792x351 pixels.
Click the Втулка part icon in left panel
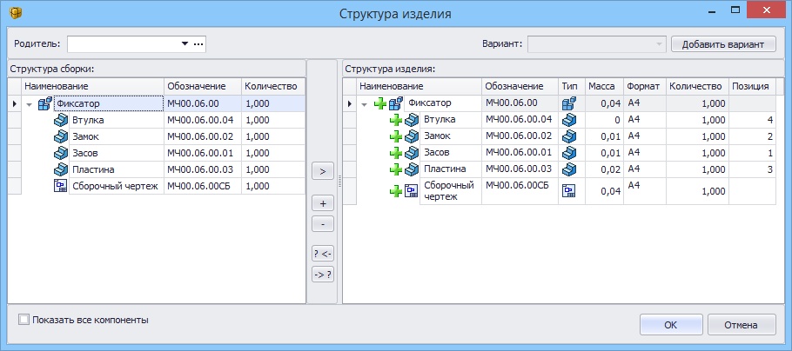click(x=61, y=120)
